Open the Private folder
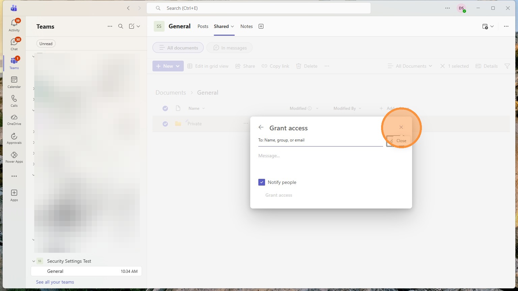This screenshot has height=291, width=518. coord(195,124)
